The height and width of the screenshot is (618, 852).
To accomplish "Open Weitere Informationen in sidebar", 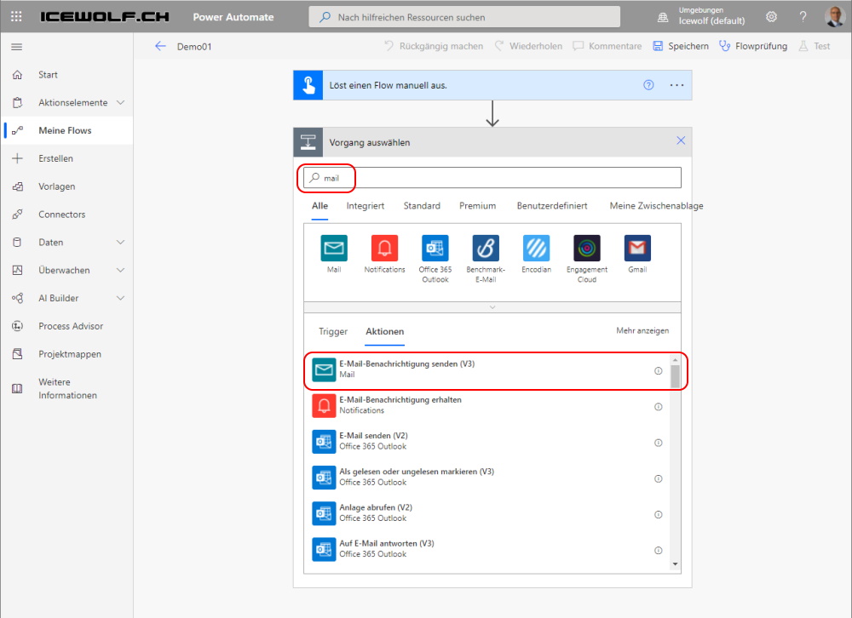I will coord(66,388).
